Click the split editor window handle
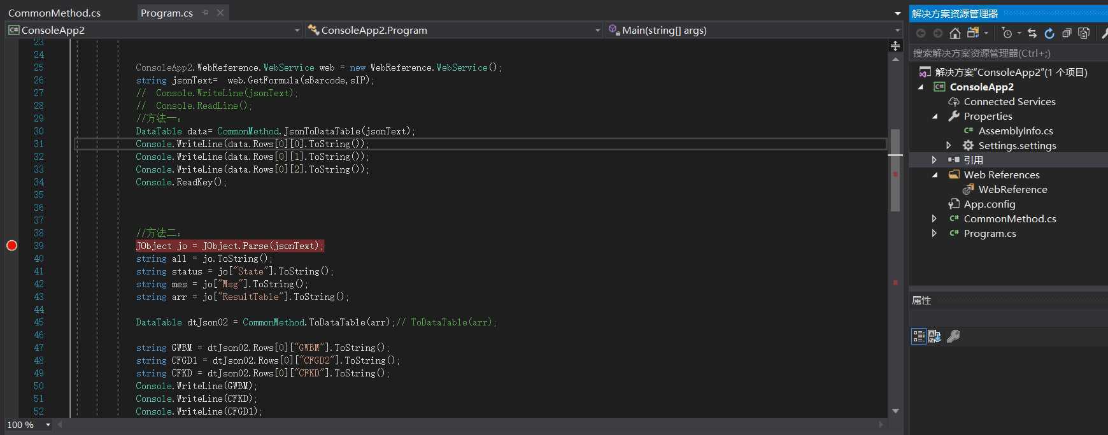The image size is (1108, 435). [895, 45]
